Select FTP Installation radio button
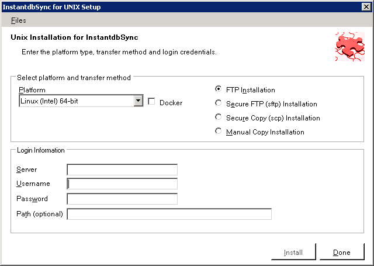The height and width of the screenshot is (266, 374). (x=218, y=89)
